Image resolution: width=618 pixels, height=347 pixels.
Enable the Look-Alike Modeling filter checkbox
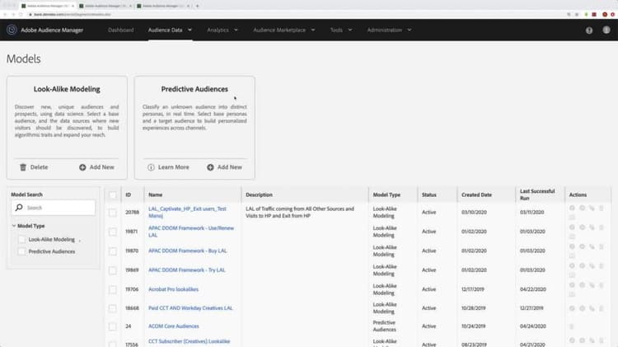[x=22, y=239]
